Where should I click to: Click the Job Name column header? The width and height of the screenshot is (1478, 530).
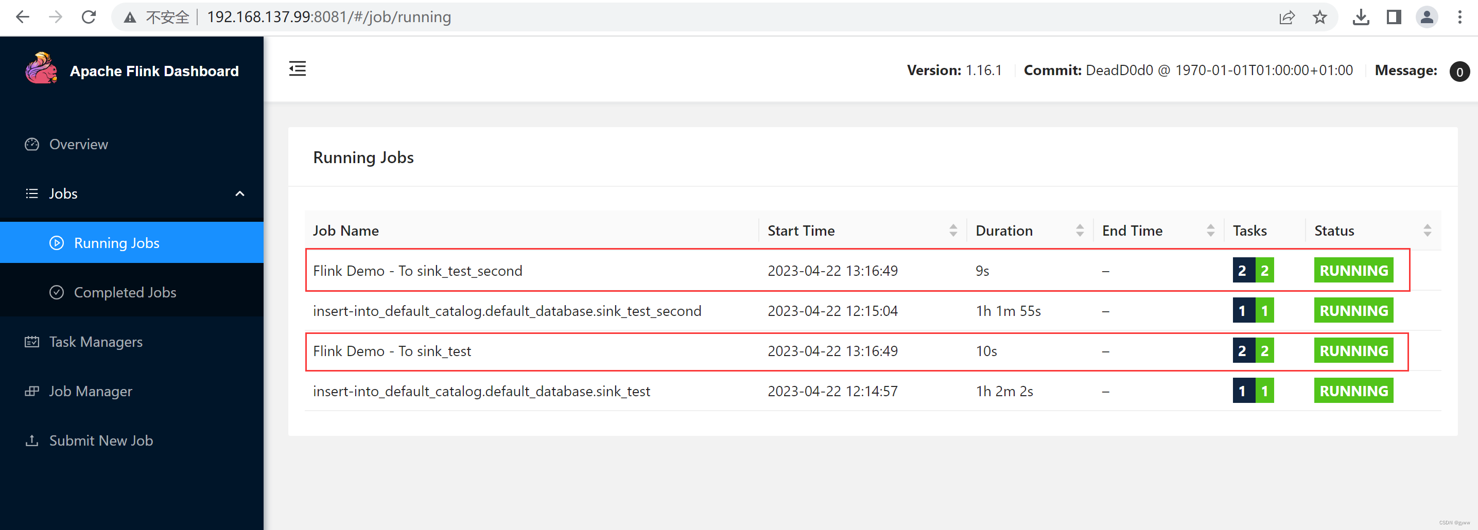coord(345,231)
